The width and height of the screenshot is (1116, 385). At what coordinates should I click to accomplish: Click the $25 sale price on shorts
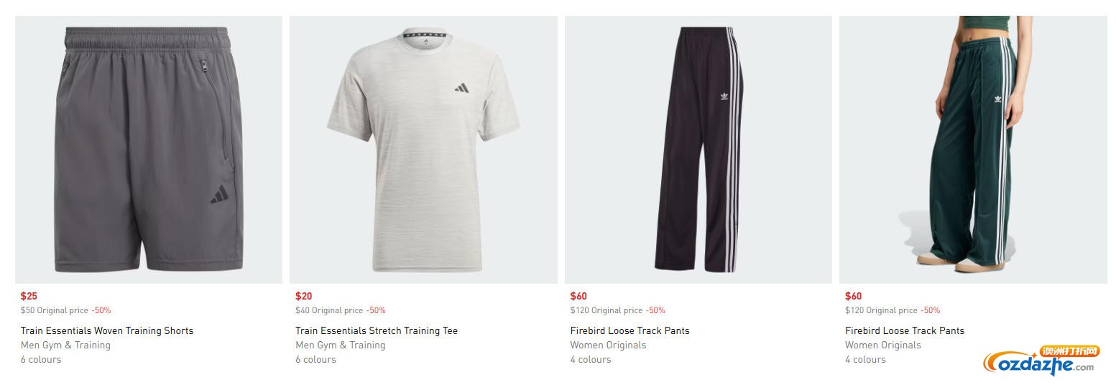pyautogui.click(x=29, y=296)
